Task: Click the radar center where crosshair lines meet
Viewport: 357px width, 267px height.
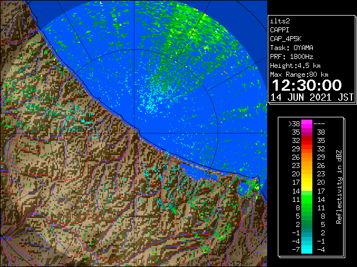Action: pos(134,133)
